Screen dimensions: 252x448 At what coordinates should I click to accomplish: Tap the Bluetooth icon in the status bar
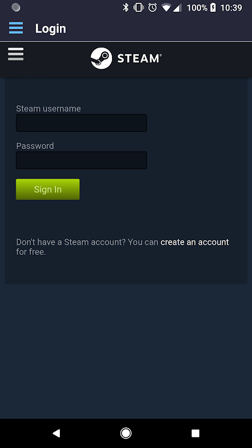pos(125,8)
